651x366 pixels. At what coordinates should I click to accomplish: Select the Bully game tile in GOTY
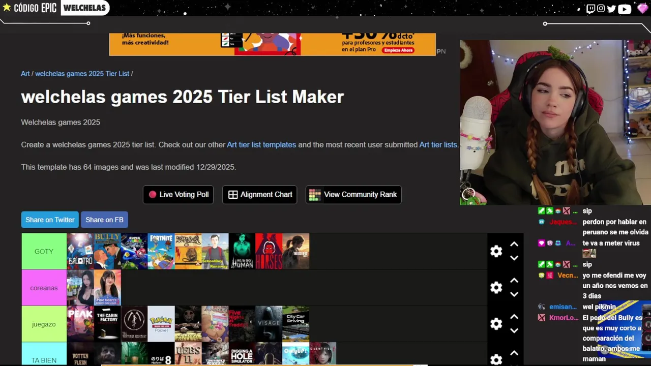pyautogui.click(x=107, y=251)
